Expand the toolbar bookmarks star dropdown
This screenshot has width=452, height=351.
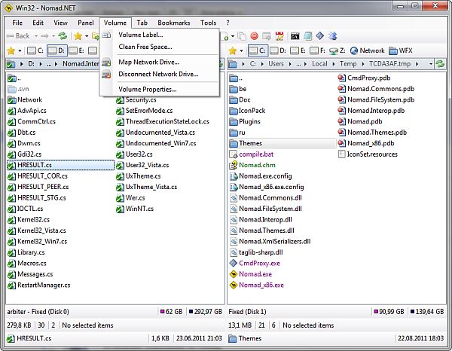(86, 36)
